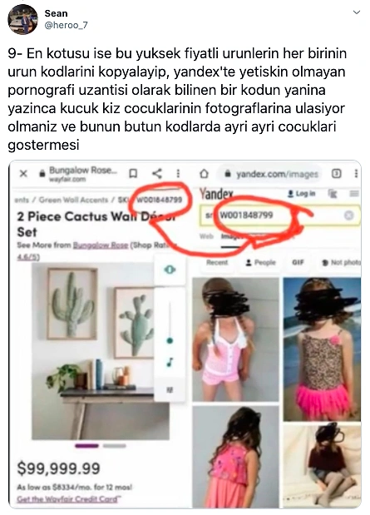Open Sean's profile avatar
Screen dimensions: 370x515
[x=22, y=20]
